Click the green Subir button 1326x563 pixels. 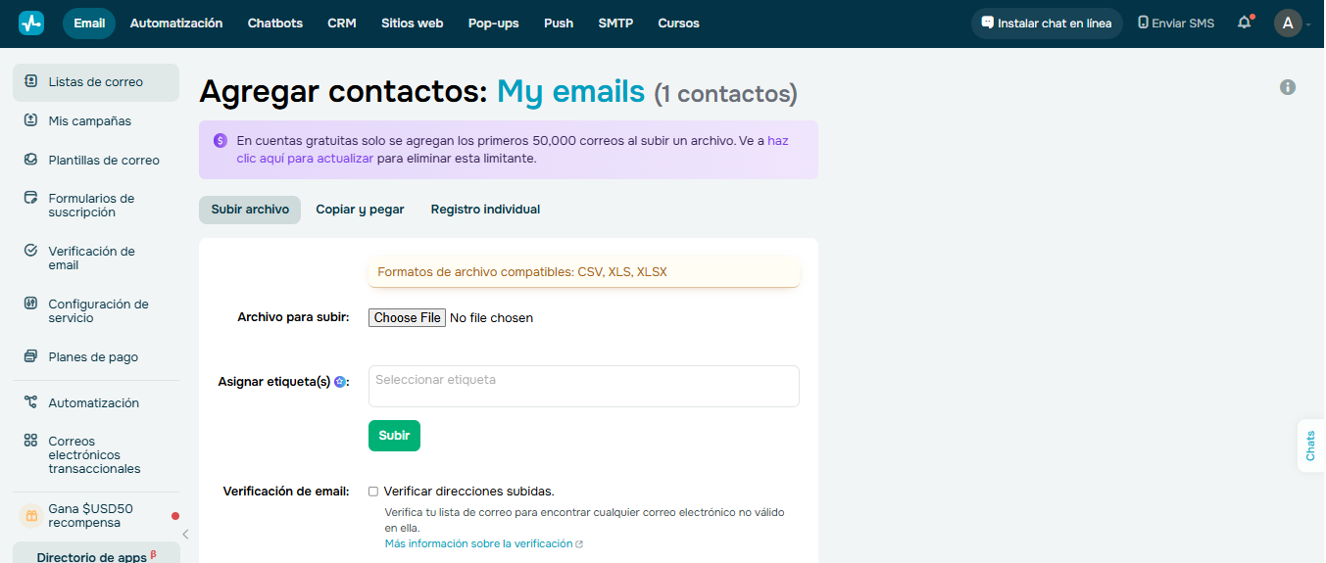click(394, 436)
